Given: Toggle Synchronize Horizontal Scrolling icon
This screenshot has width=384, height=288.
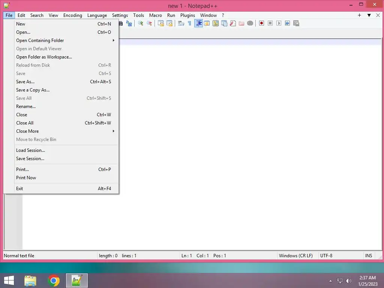Looking at the screenshot, I should coord(169,23).
